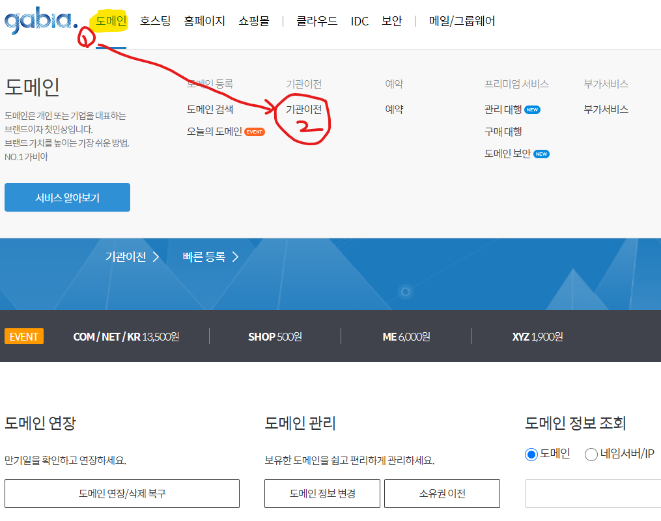Open 도메인 보안 service
661x521 pixels.
(x=507, y=154)
